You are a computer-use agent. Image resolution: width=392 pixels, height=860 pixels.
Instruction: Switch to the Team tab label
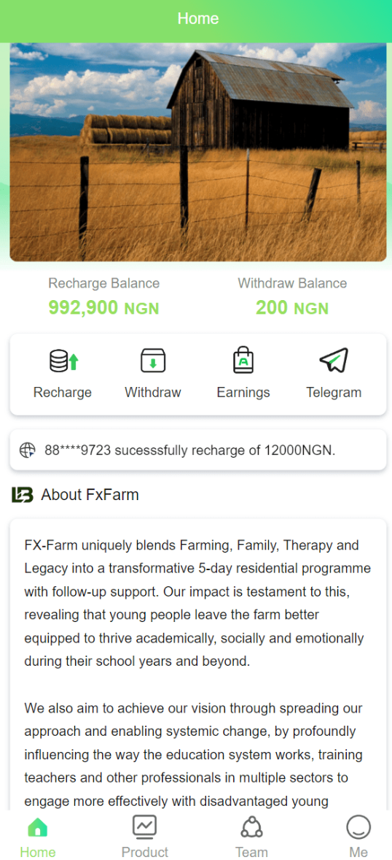(x=252, y=852)
